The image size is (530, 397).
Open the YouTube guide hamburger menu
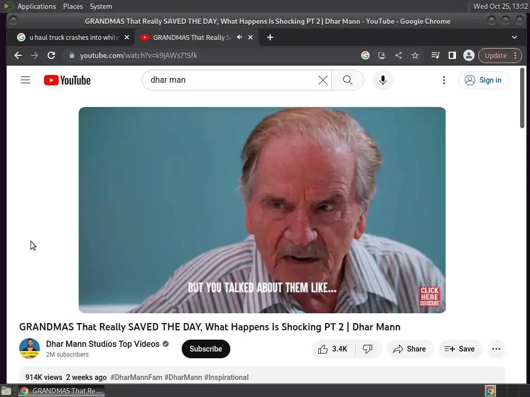[x=25, y=80]
